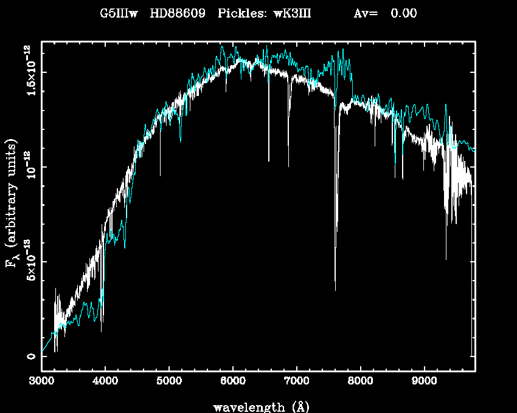The image size is (517, 413).
Task: Click the 5×10⁻¹³ y-axis tick label
Action: click(30, 261)
